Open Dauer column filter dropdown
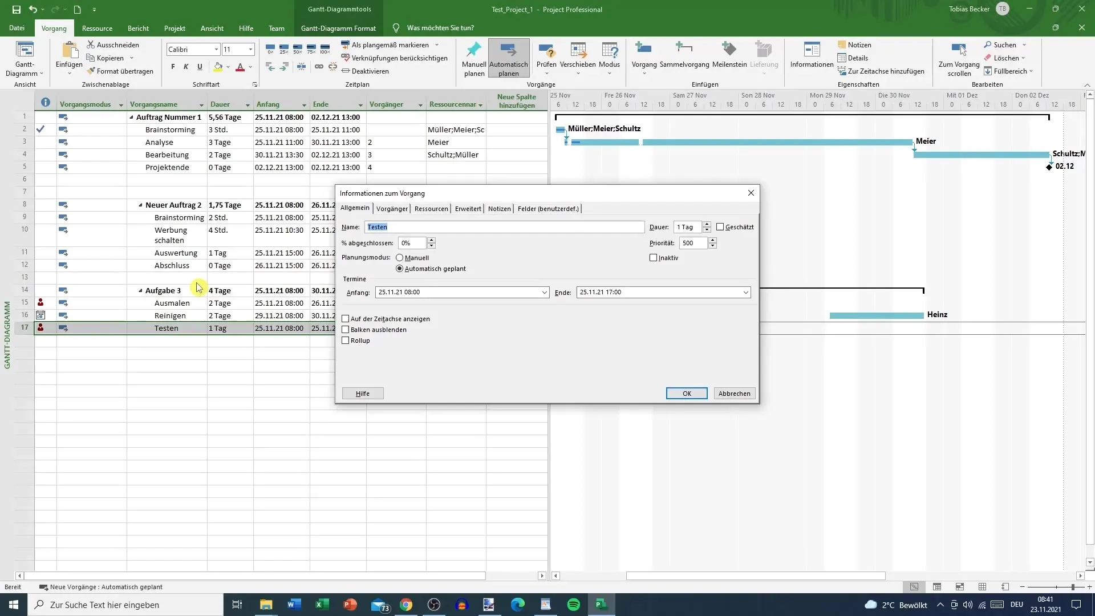The width and height of the screenshot is (1095, 616). coord(248,105)
